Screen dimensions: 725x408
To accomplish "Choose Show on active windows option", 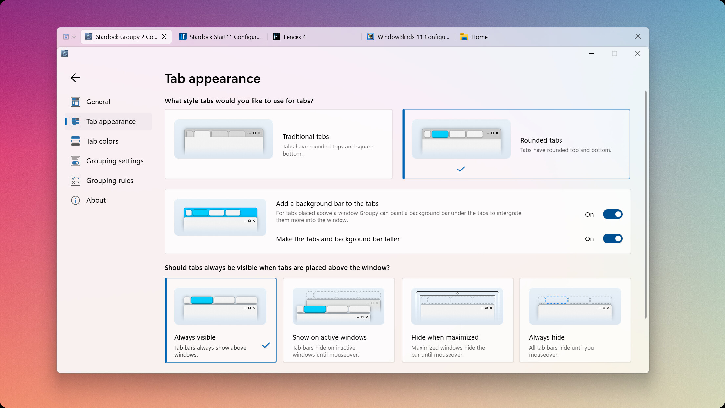I will click(339, 320).
